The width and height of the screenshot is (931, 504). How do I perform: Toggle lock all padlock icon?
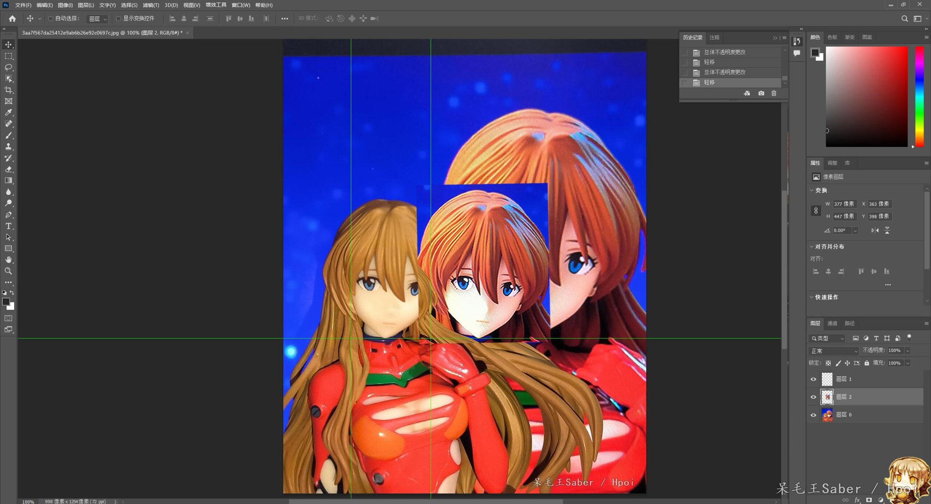tap(867, 363)
